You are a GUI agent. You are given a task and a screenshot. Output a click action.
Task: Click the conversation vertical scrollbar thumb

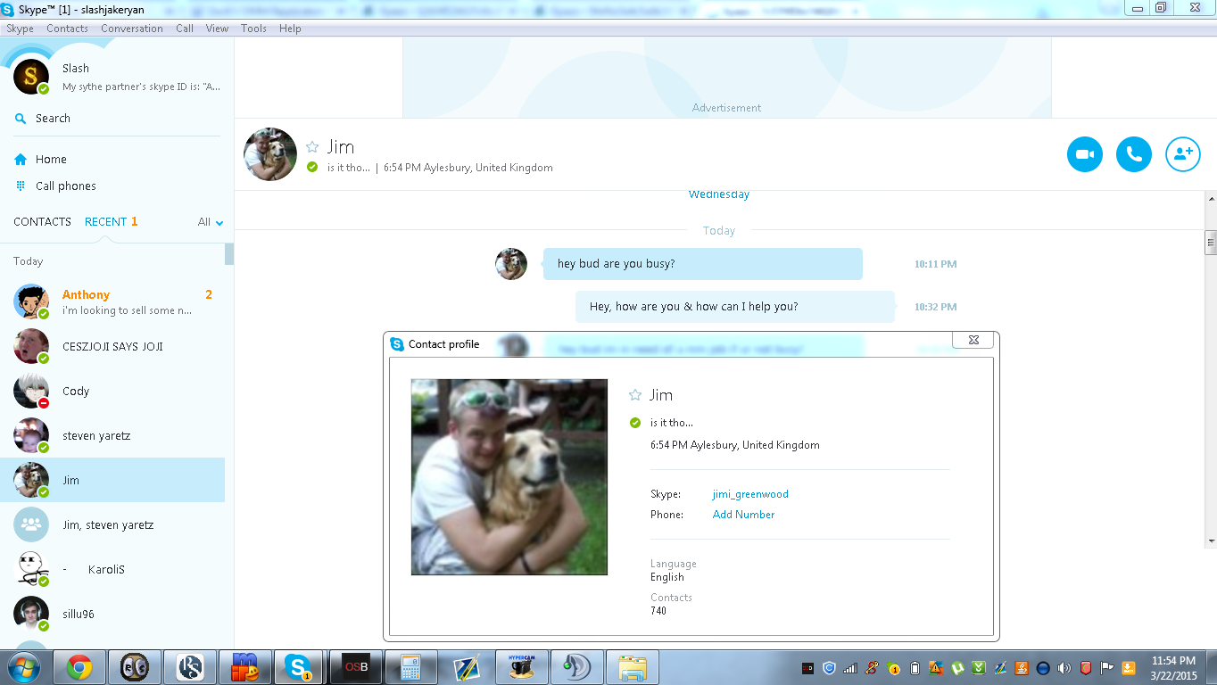(1211, 241)
